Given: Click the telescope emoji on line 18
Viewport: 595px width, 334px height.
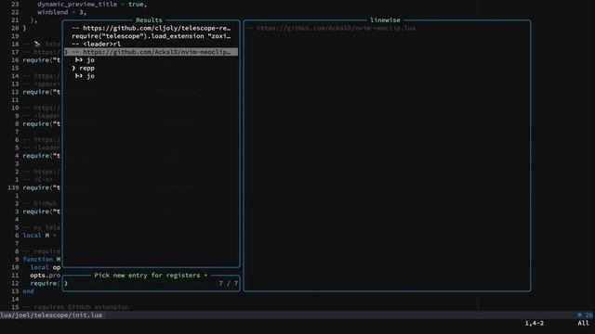Looking at the screenshot, I should click(x=37, y=44).
